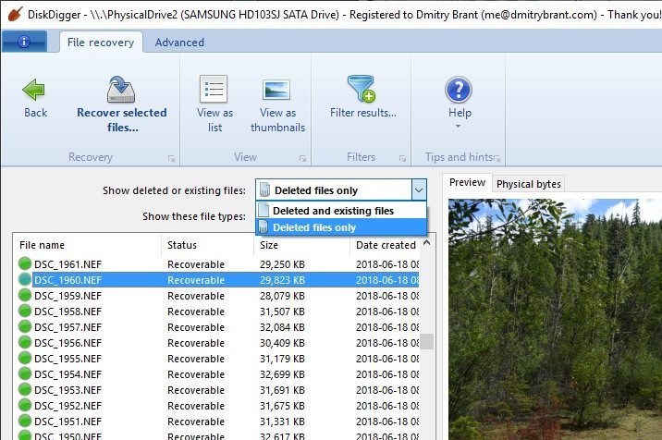Screen dimensions: 662x440
Task: Click the file list scrollbar thumb
Action: pyautogui.click(x=427, y=342)
